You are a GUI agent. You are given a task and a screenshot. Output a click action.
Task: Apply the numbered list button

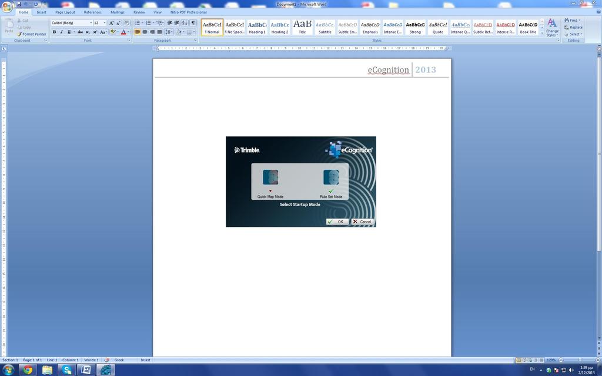(149, 23)
